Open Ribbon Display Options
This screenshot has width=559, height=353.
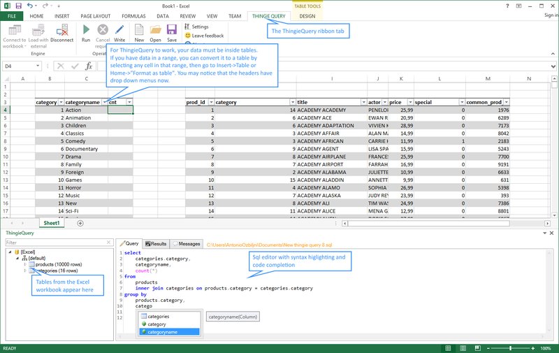(518, 6)
